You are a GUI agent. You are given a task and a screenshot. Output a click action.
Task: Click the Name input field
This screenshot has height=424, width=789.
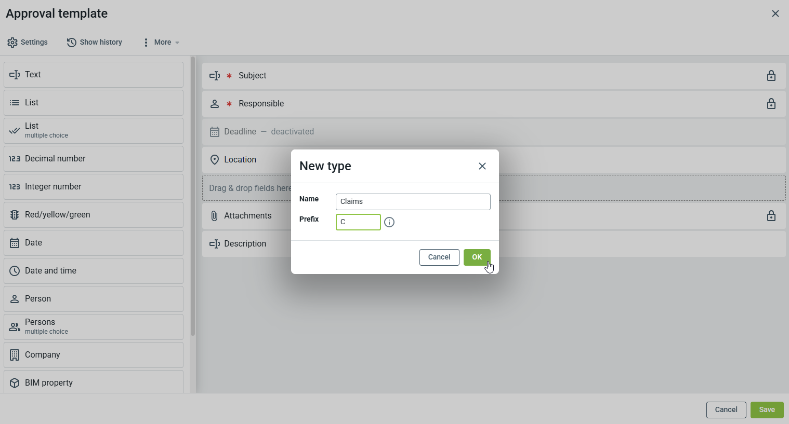tap(413, 202)
